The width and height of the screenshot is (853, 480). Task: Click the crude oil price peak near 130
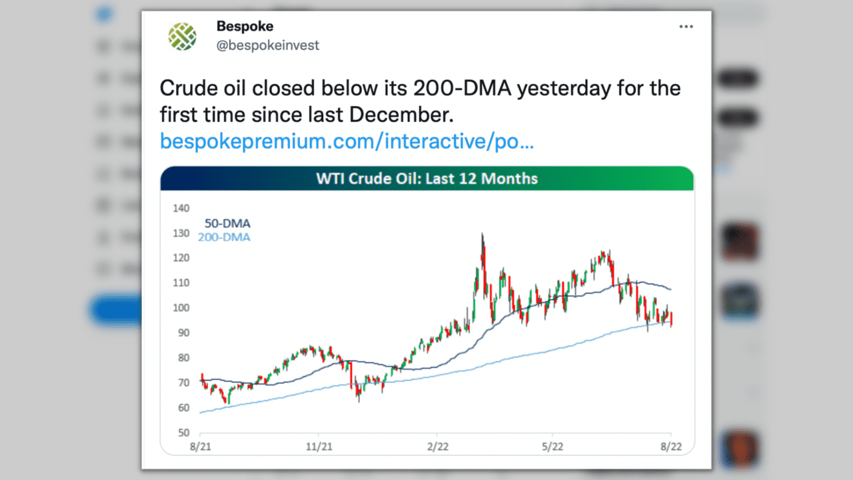click(x=481, y=235)
